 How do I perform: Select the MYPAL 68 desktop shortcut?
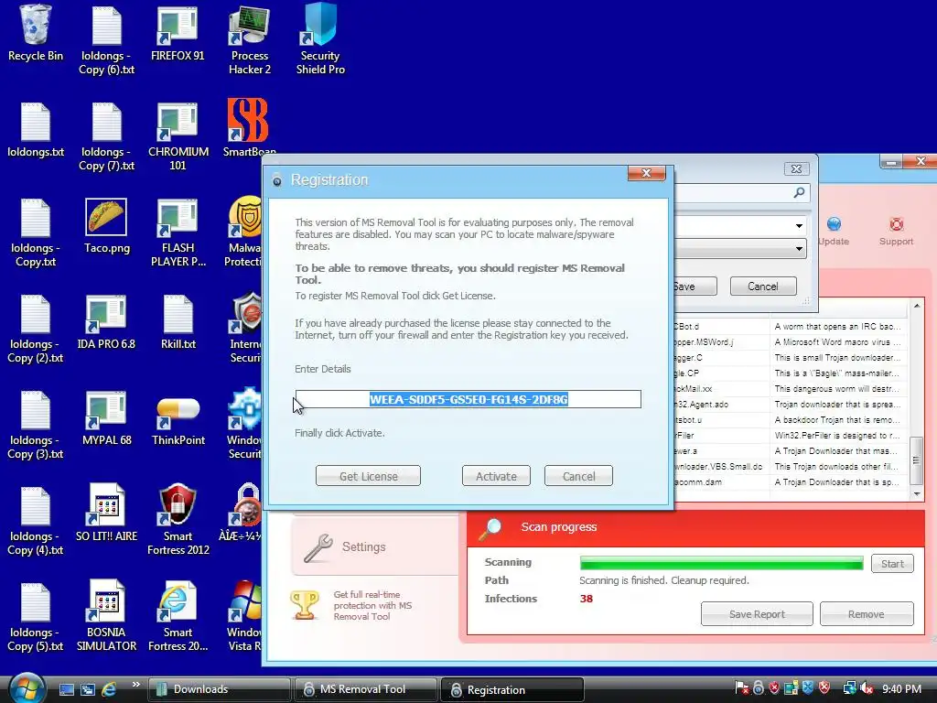coord(106,417)
